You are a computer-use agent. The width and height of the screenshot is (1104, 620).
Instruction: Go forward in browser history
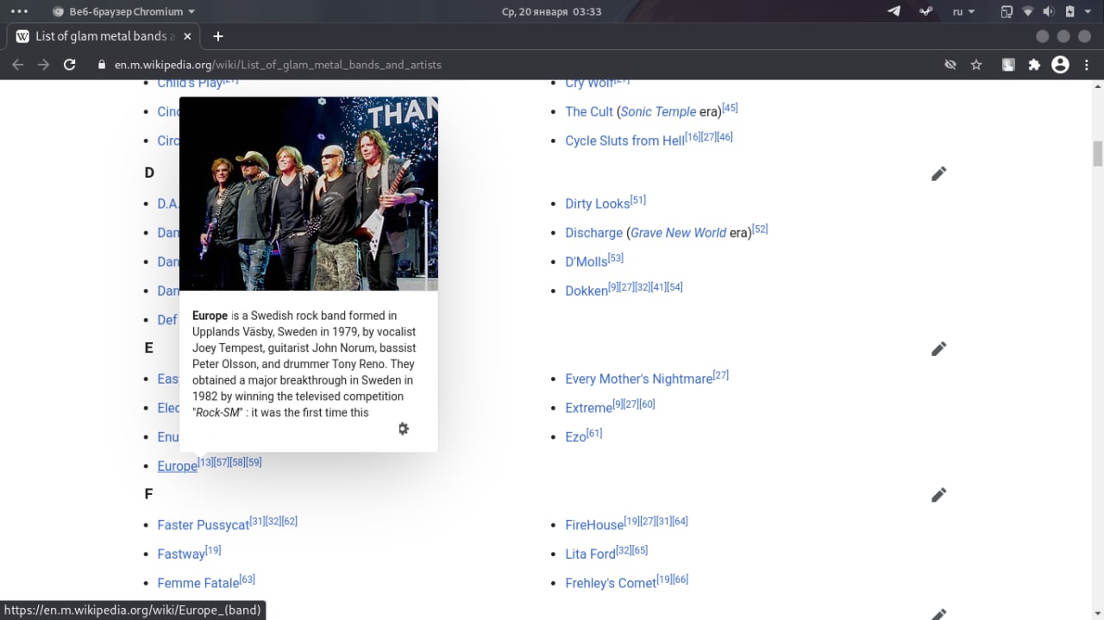click(x=43, y=65)
